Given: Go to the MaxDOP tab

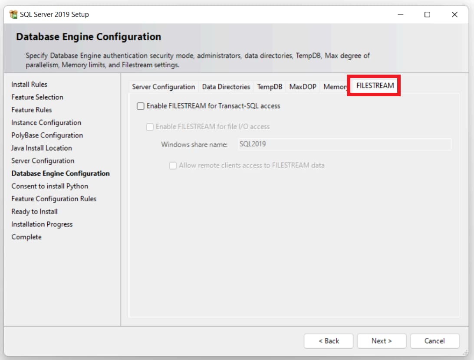Looking at the screenshot, I should pyautogui.click(x=303, y=87).
